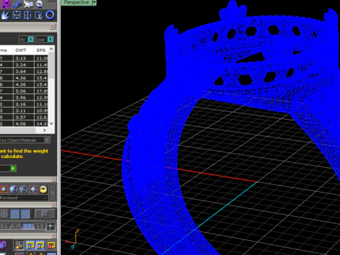340x255 pixels.
Task: Click the weight table scroll-up arrow
Action: point(52,49)
